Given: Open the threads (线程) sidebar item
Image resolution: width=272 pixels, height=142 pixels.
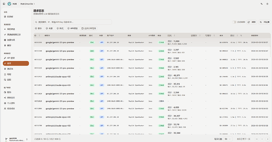Looking at the screenshot, I should click(16, 74).
